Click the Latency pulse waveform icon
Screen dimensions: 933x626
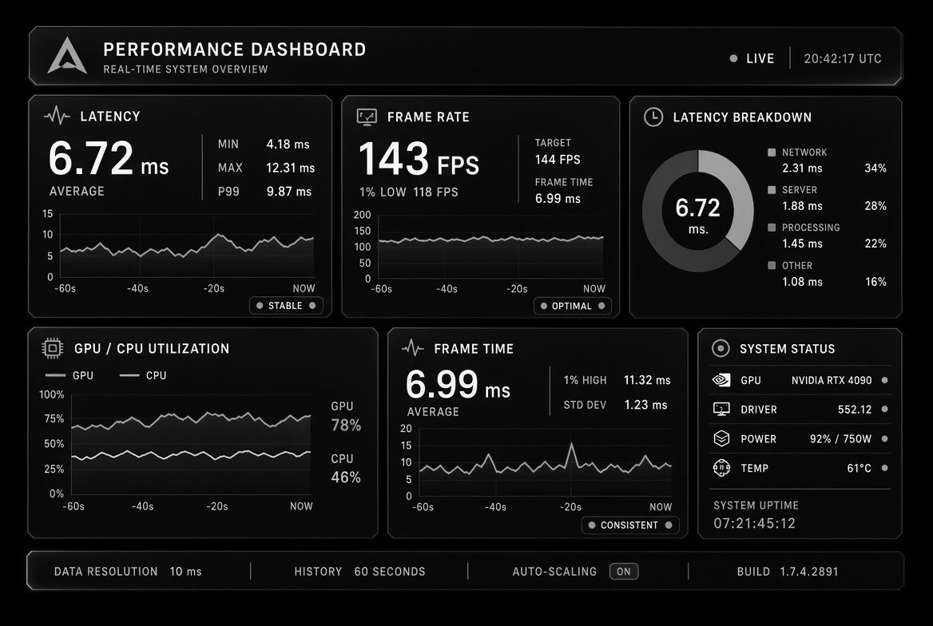pos(58,116)
